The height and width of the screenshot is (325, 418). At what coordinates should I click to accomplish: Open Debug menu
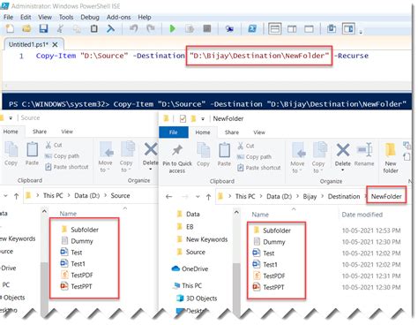(90, 17)
